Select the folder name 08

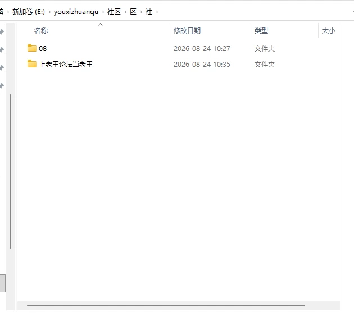43,48
